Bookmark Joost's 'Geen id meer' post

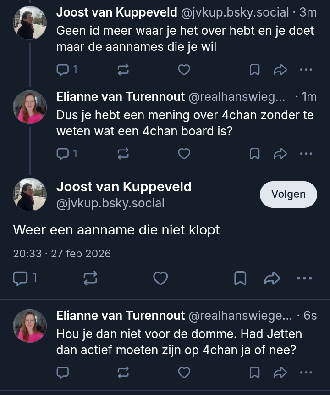[254, 70]
